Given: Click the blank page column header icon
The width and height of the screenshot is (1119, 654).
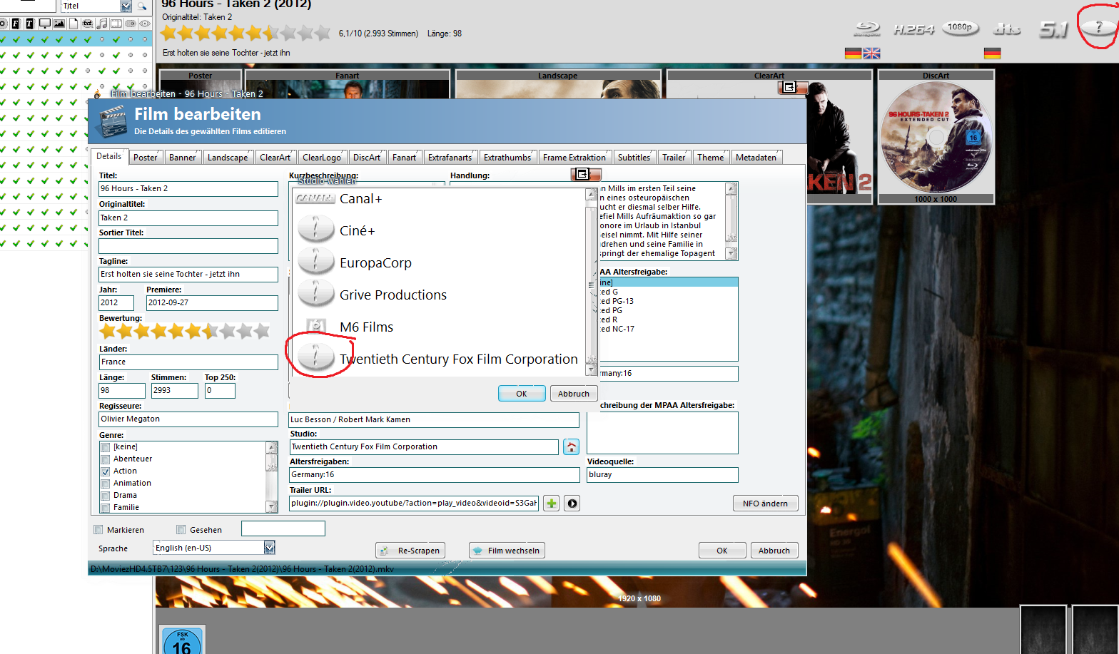Looking at the screenshot, I should [73, 24].
